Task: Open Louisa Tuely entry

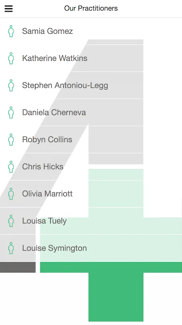Action: 91,221
